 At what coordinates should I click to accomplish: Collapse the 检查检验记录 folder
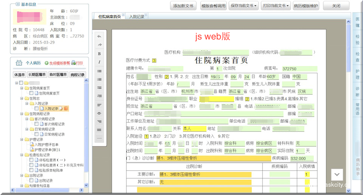(x=22, y=155)
